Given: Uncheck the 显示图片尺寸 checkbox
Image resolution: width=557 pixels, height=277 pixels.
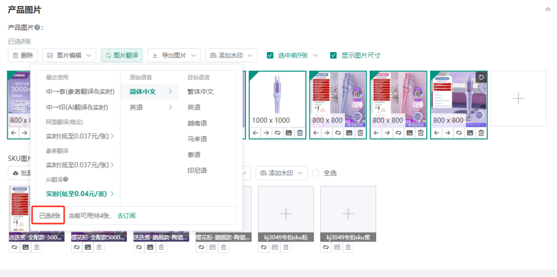Looking at the screenshot, I should [x=333, y=55].
